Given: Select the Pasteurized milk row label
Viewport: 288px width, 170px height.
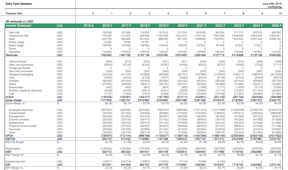Looking at the screenshot, I should point(19,36).
